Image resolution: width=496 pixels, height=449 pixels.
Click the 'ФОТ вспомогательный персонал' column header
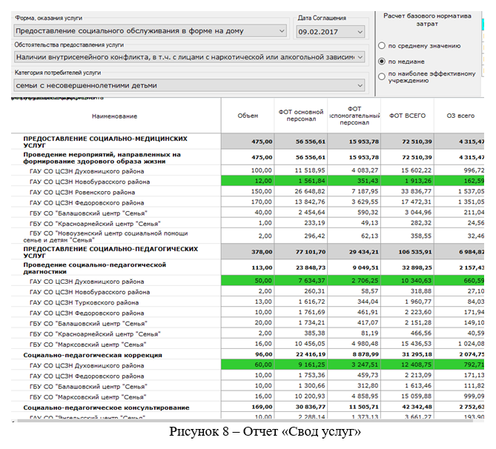click(353, 116)
